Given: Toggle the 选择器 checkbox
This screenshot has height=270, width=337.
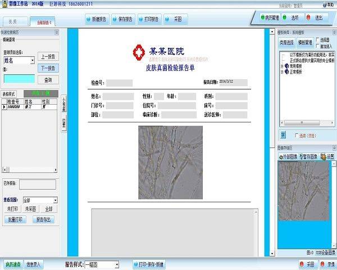Looking at the screenshot, I should (318, 40).
